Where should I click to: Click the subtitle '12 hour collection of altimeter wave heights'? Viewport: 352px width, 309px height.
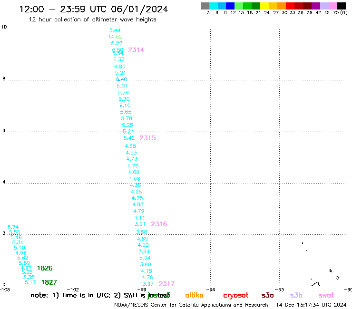pos(93,19)
